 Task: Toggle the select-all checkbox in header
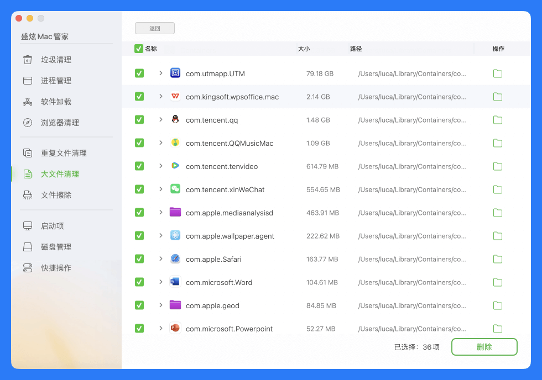point(139,49)
